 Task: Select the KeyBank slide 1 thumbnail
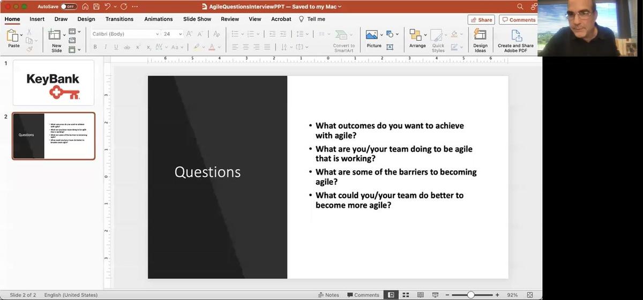pos(54,82)
